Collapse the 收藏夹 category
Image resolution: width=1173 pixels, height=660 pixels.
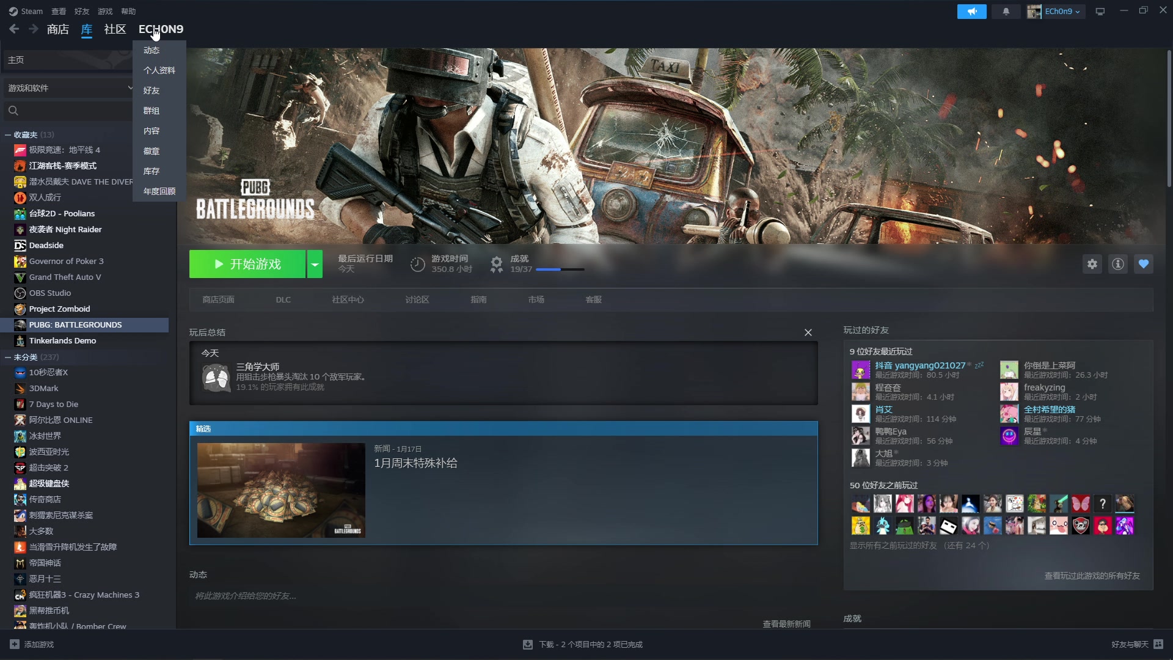(8, 134)
